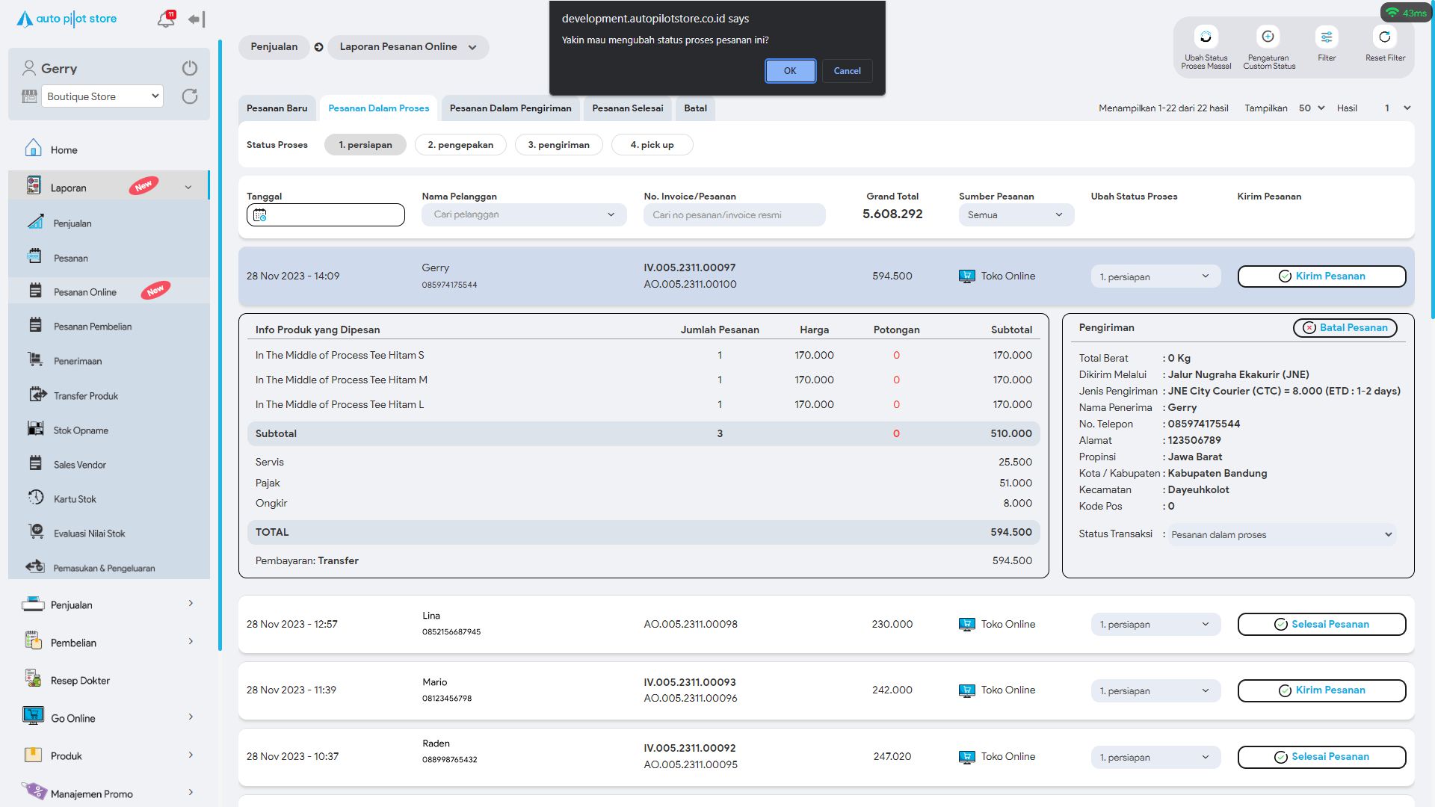Switch to the Pesanan Baru tab
Viewport: 1435px width, 807px height.
277,108
